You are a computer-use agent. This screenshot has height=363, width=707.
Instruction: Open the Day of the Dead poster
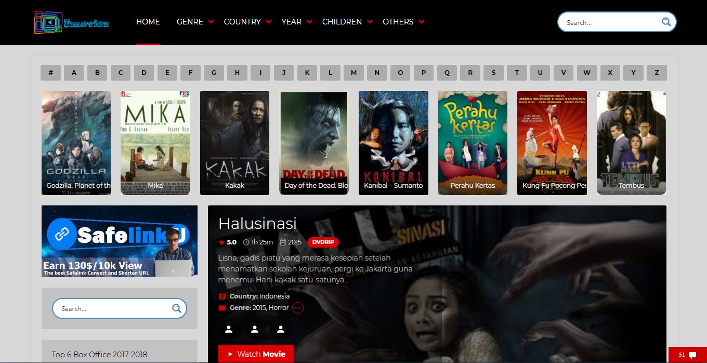[x=314, y=143]
